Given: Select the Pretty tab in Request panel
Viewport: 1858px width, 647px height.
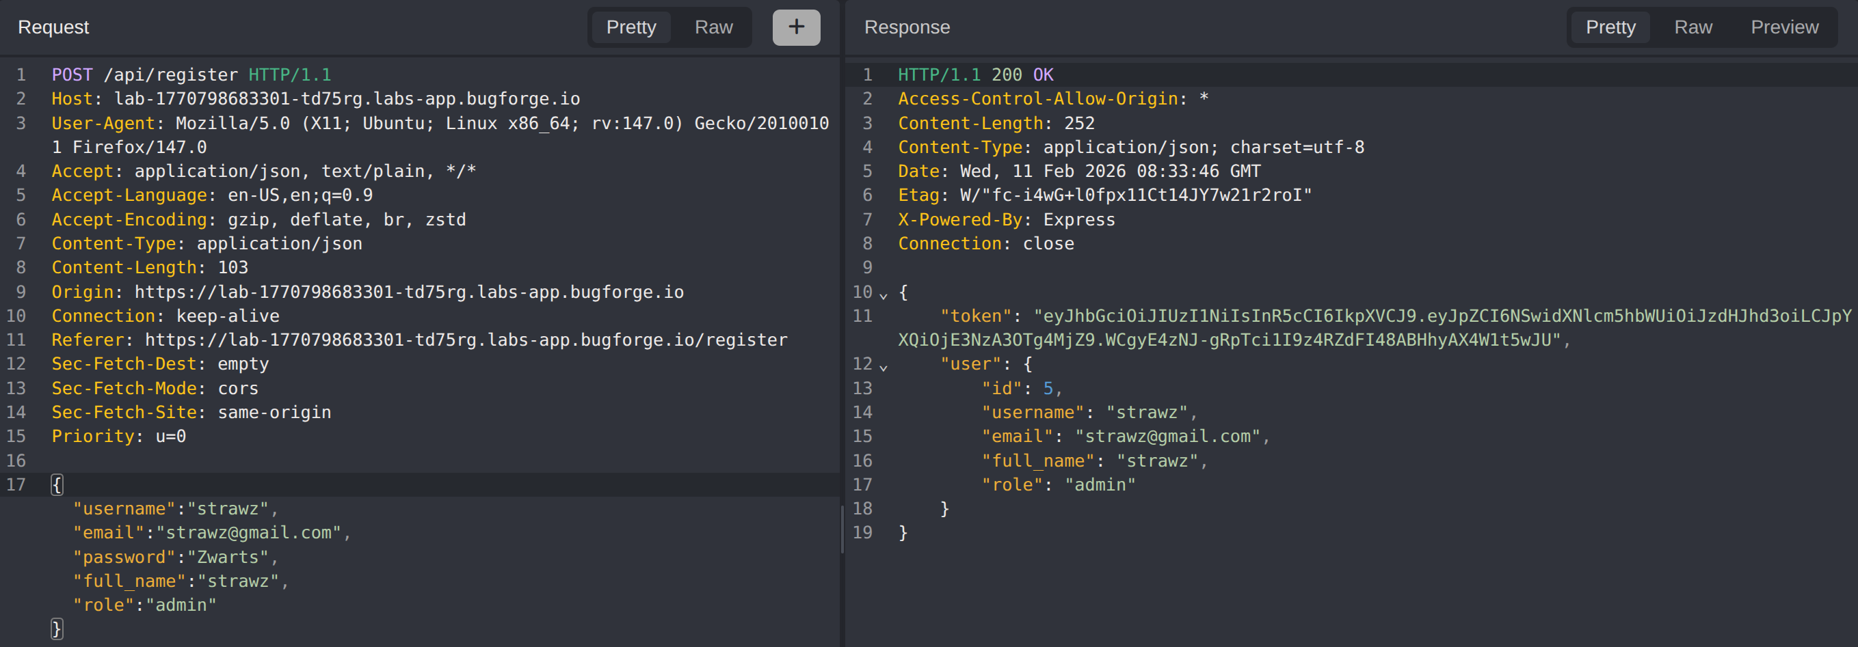Looking at the screenshot, I should point(631,27).
